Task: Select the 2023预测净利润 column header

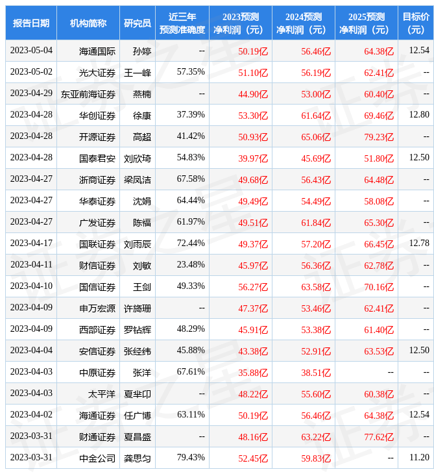Action: click(241, 23)
